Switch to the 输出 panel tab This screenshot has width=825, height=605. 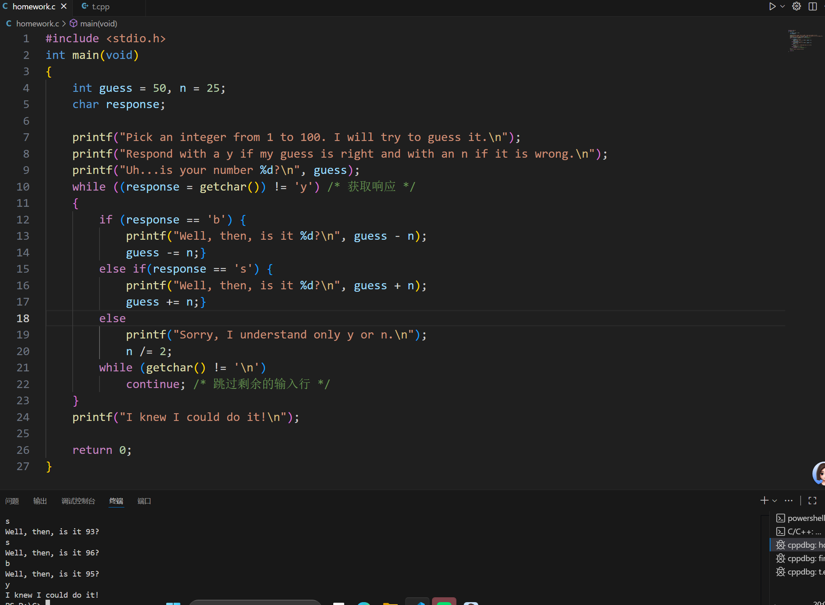tap(40, 501)
